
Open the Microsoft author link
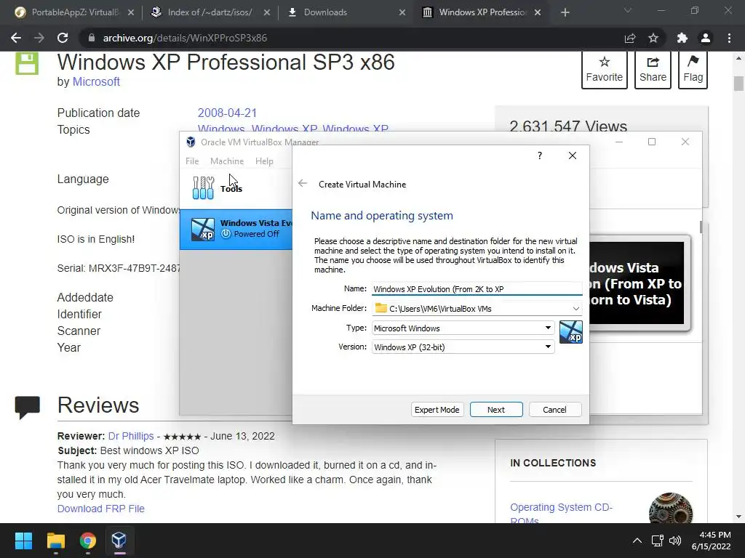pos(96,81)
